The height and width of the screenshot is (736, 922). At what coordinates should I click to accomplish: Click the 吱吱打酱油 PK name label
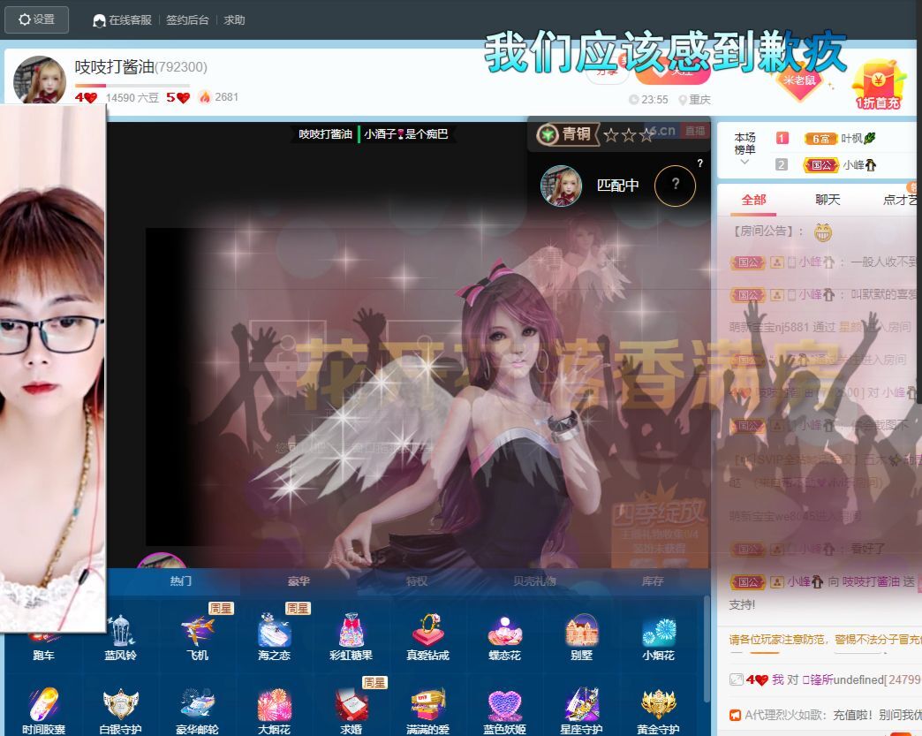(325, 134)
